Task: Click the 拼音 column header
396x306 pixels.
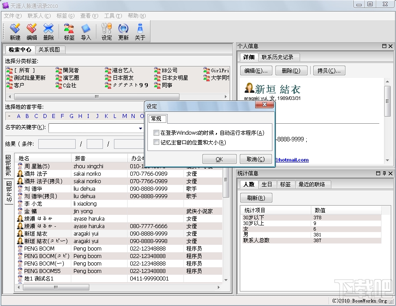Action: pos(99,158)
